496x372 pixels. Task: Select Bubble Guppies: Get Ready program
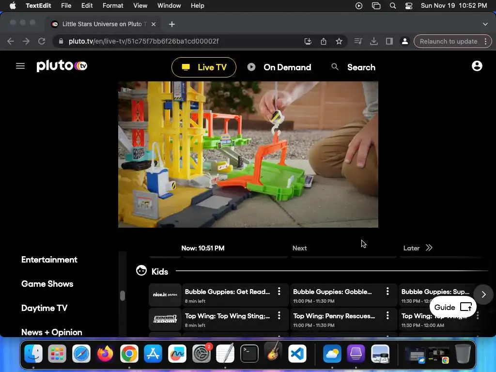(235, 295)
